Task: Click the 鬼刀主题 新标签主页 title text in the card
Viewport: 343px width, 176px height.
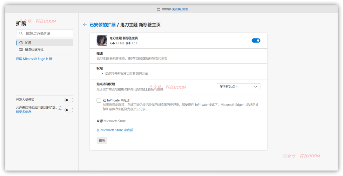Action: pos(124,38)
